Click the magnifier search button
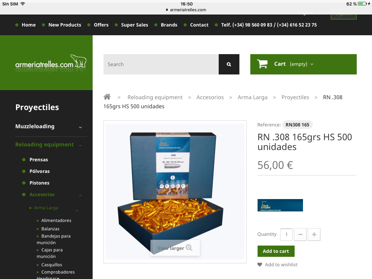The height and width of the screenshot is (279, 372). pos(229,64)
